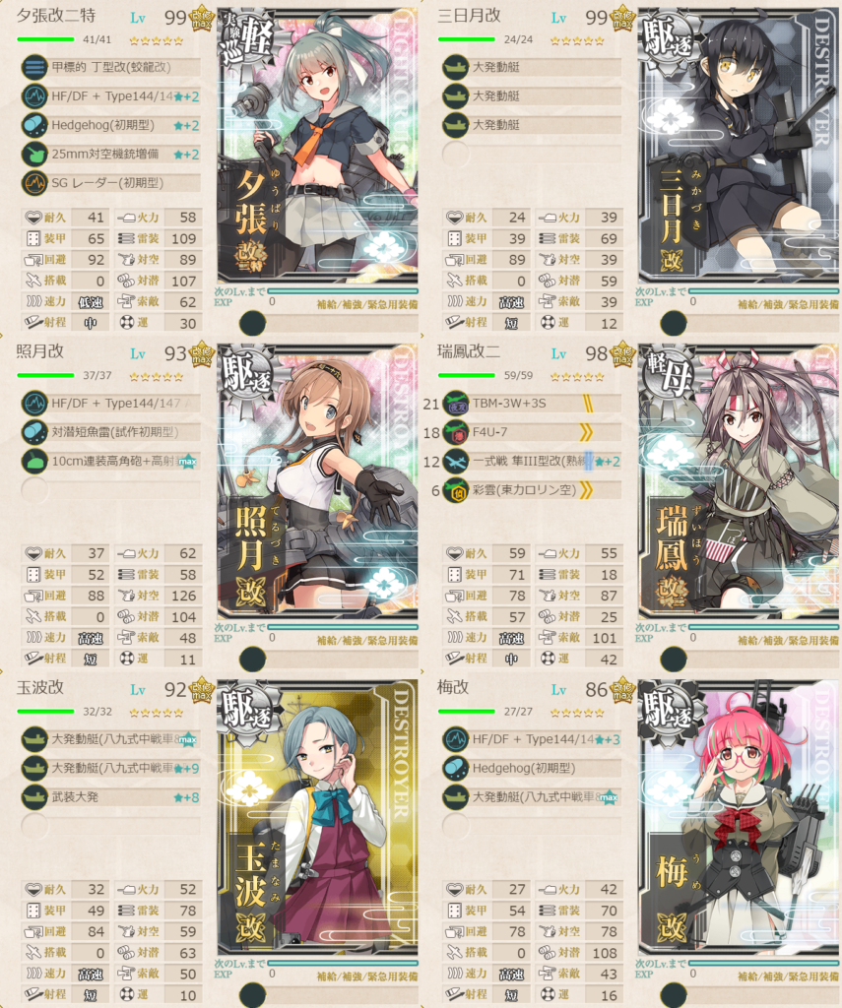Click Zuihou Kai Ni's character card

click(x=739, y=482)
